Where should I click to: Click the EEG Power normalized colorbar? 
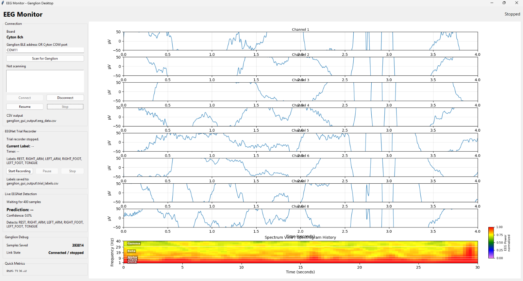pos(491,242)
